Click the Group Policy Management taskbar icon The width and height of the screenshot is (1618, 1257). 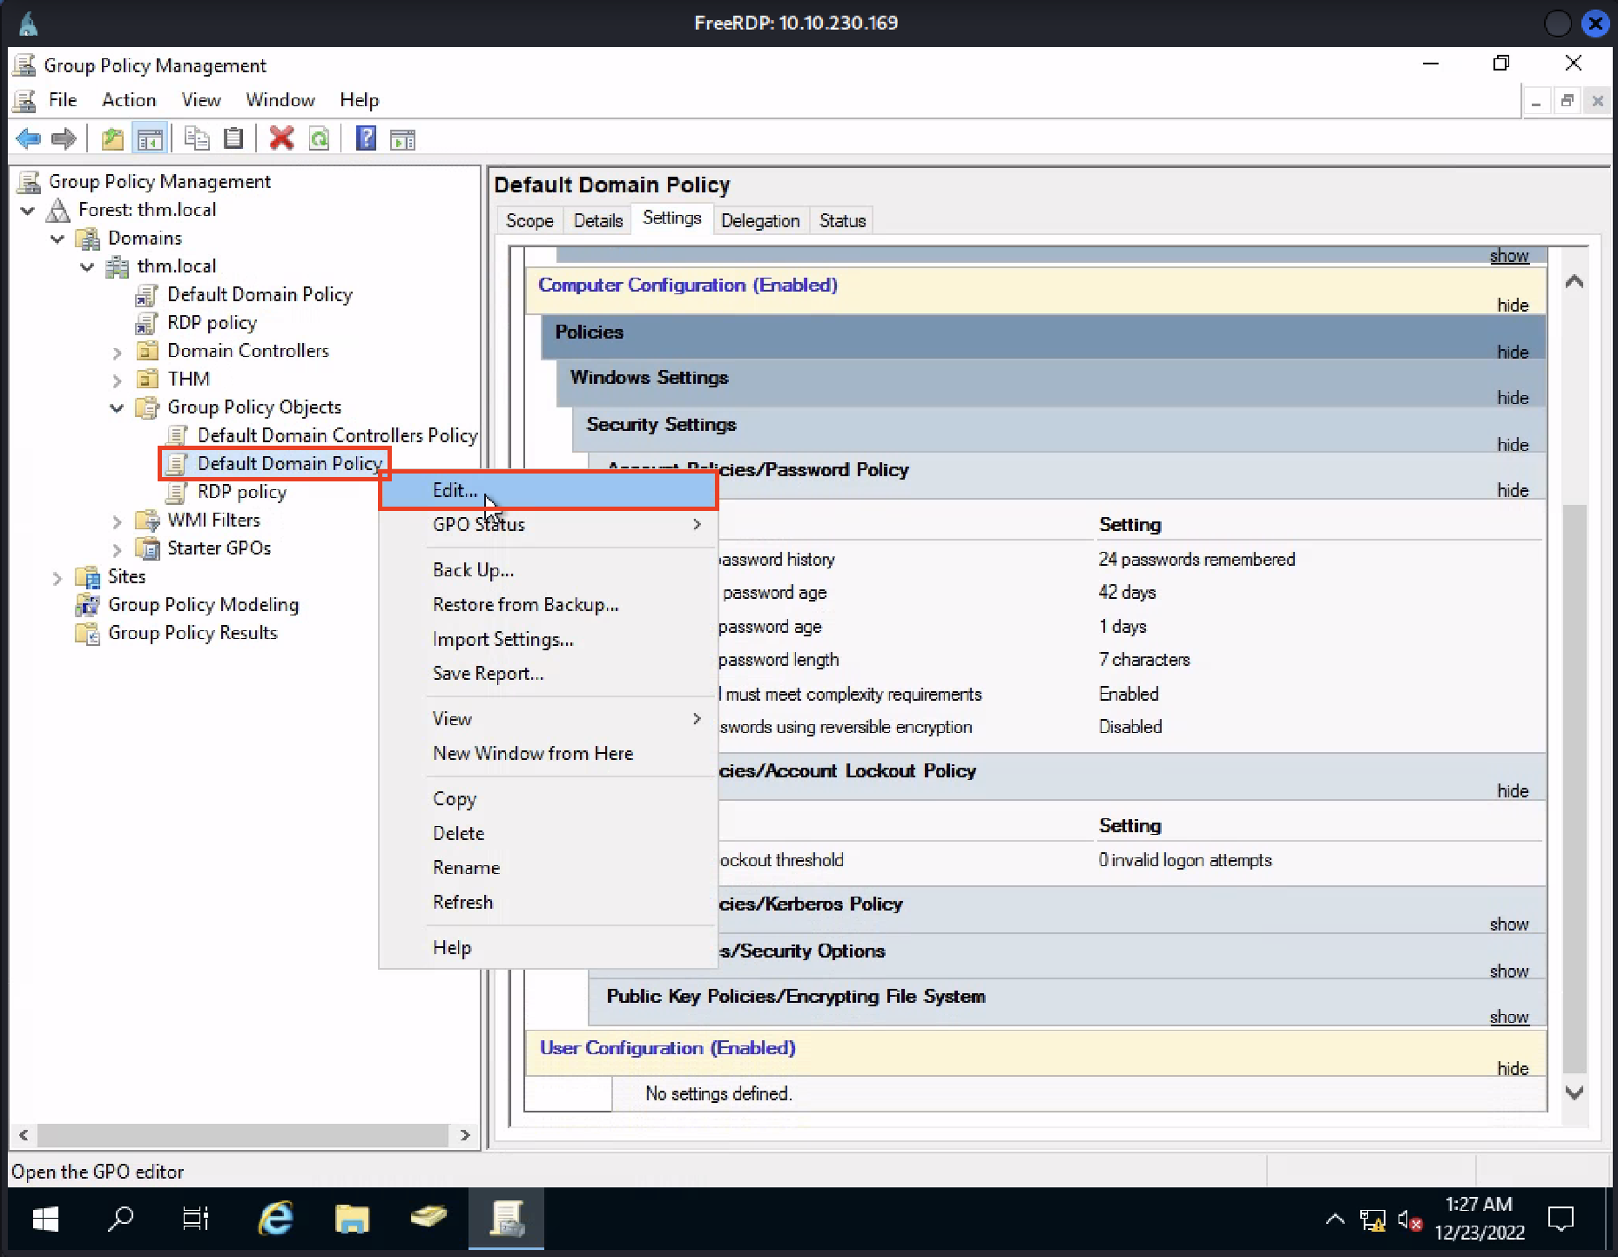pos(506,1219)
